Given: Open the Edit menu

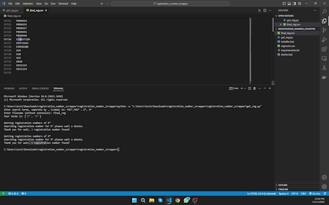Looking at the screenshot, I should pos(17,3).
